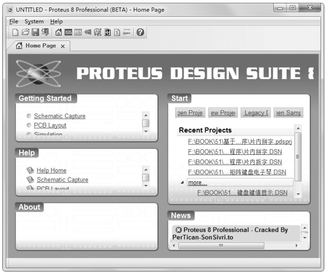This screenshot has width=326, height=273.
Task: Click the Simulation link in Getting Started
Action: 48,134
